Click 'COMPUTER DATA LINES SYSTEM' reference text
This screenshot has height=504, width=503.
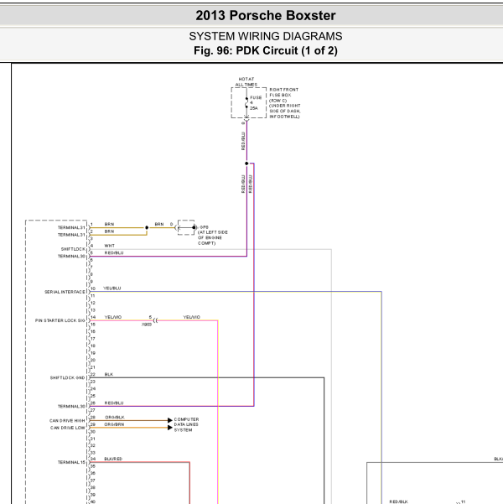[x=186, y=424]
